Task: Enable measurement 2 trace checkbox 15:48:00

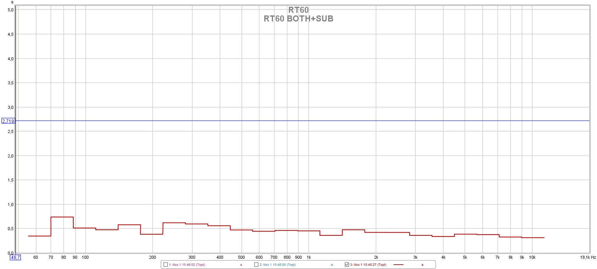Action: point(256,265)
